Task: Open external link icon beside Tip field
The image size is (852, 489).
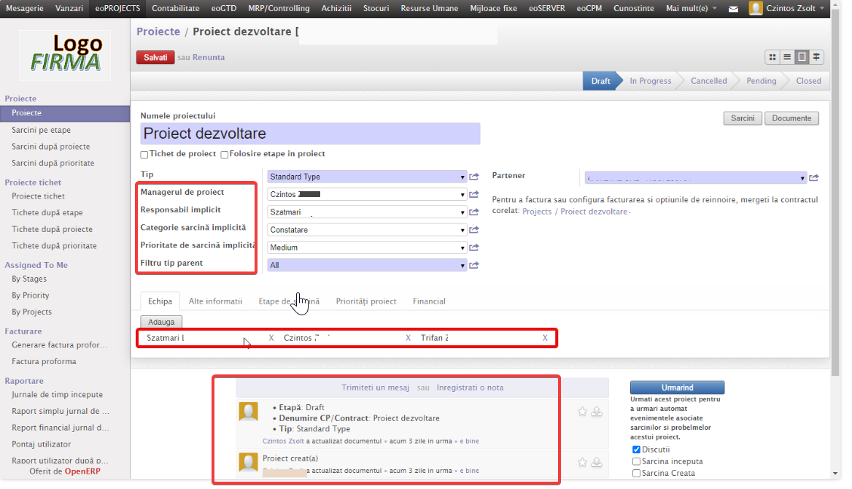Action: click(x=474, y=177)
